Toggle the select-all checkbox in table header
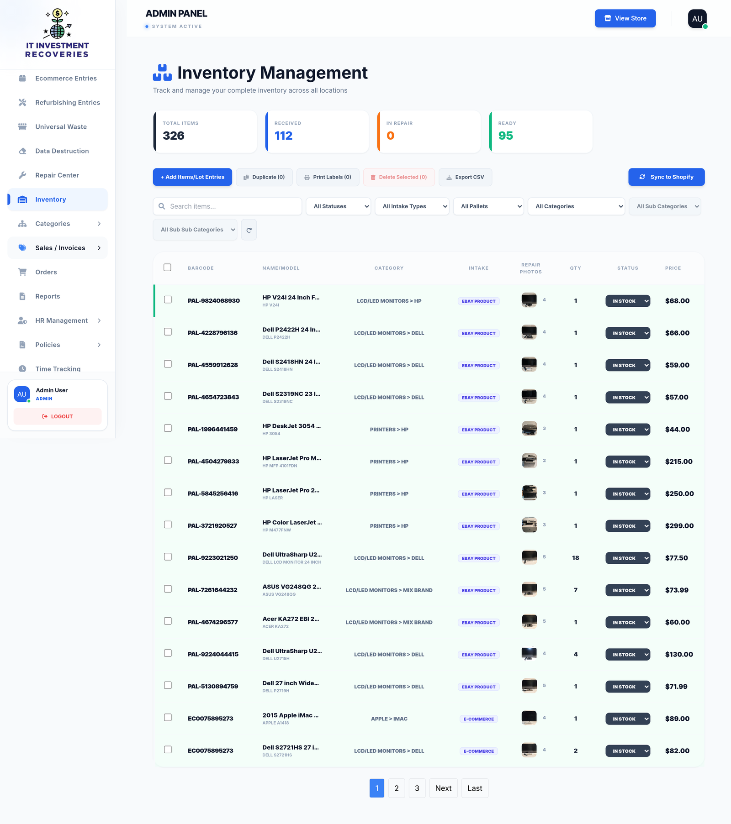 168,268
